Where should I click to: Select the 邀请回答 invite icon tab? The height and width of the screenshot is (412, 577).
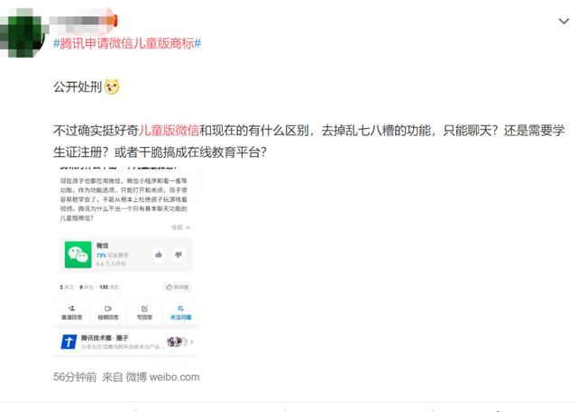pos(72,313)
